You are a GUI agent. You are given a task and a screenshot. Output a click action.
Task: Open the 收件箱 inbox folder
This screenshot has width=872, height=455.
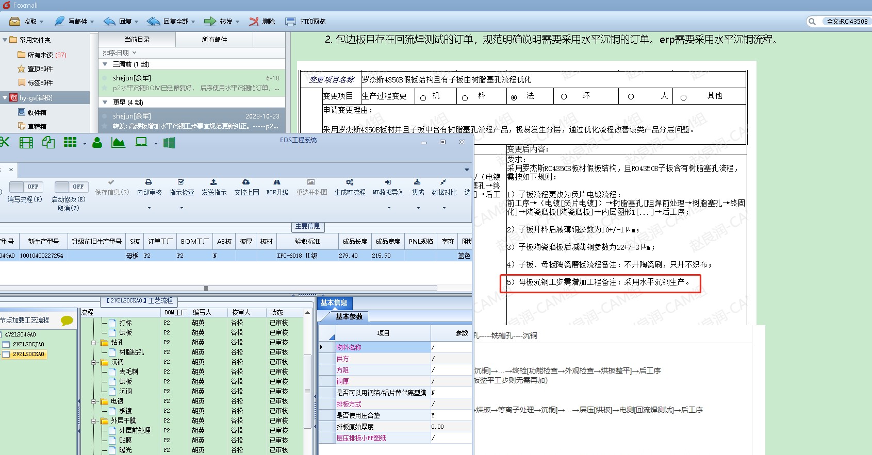[32, 112]
